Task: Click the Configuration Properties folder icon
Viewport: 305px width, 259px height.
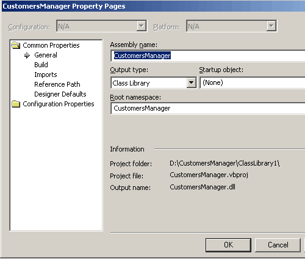Action: pos(16,104)
